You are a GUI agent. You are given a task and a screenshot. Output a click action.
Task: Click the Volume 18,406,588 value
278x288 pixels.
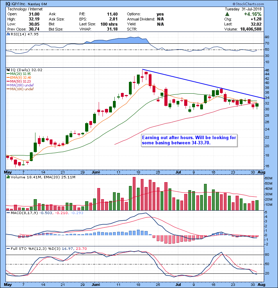click(251, 29)
